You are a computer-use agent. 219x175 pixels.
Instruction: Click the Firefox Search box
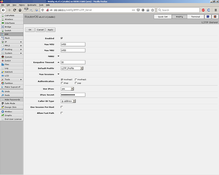click(178, 10)
